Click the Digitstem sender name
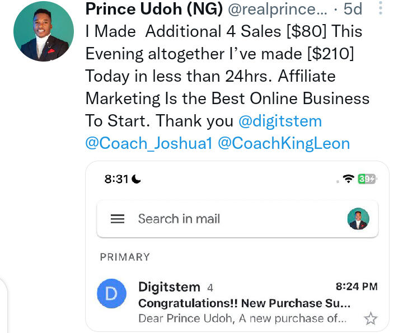Viewport: 403px width, 333px height. click(169, 287)
